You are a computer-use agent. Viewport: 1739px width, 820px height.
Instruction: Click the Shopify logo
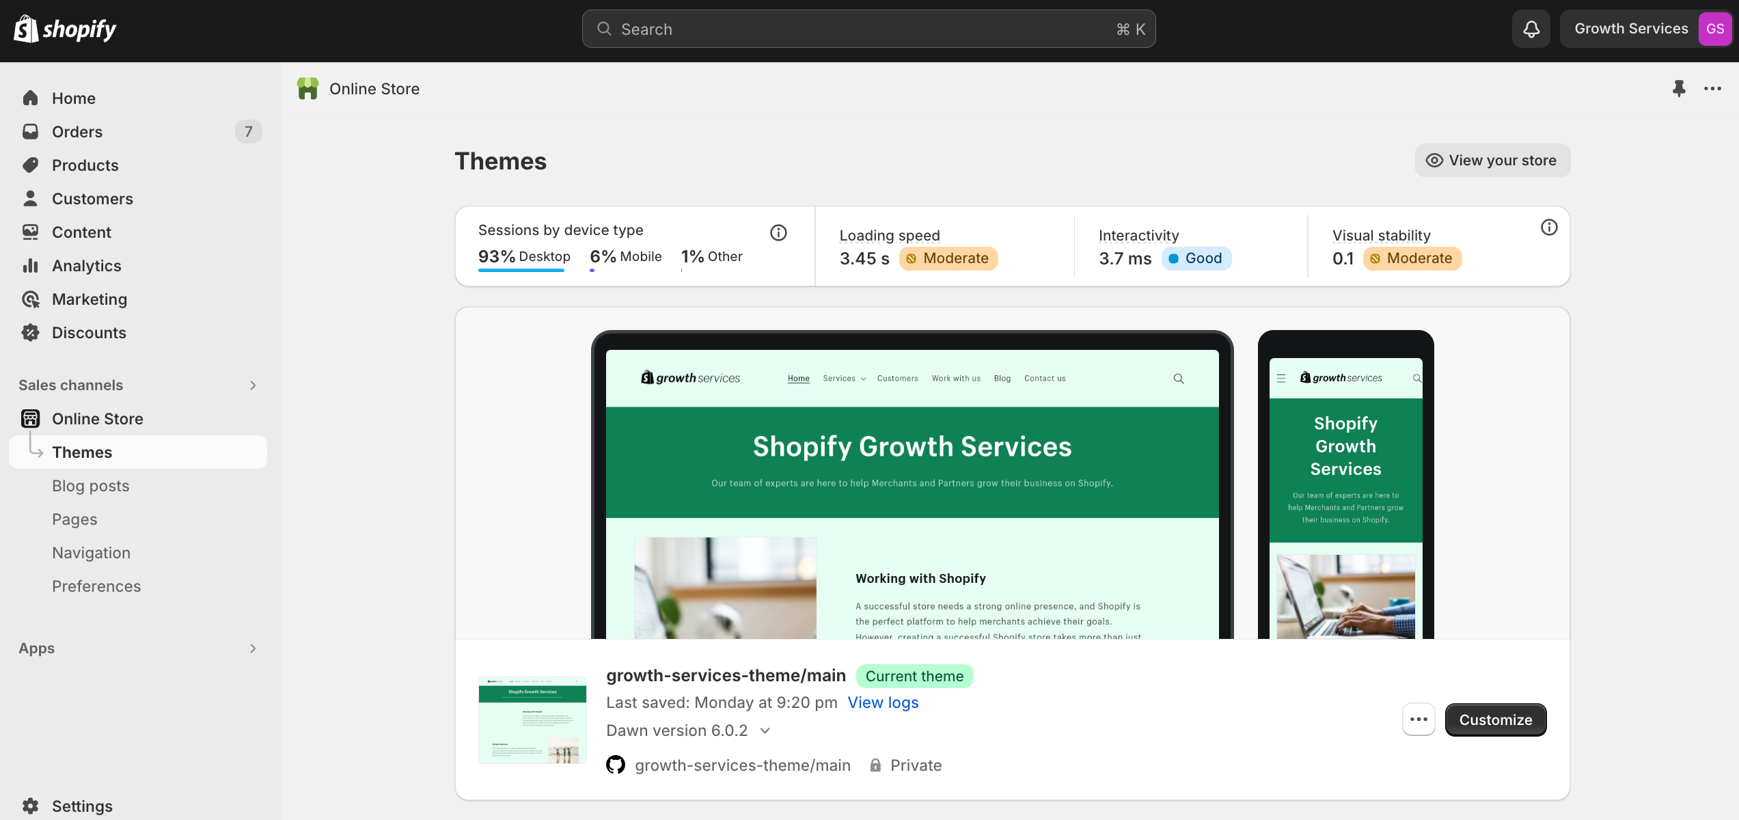65,29
